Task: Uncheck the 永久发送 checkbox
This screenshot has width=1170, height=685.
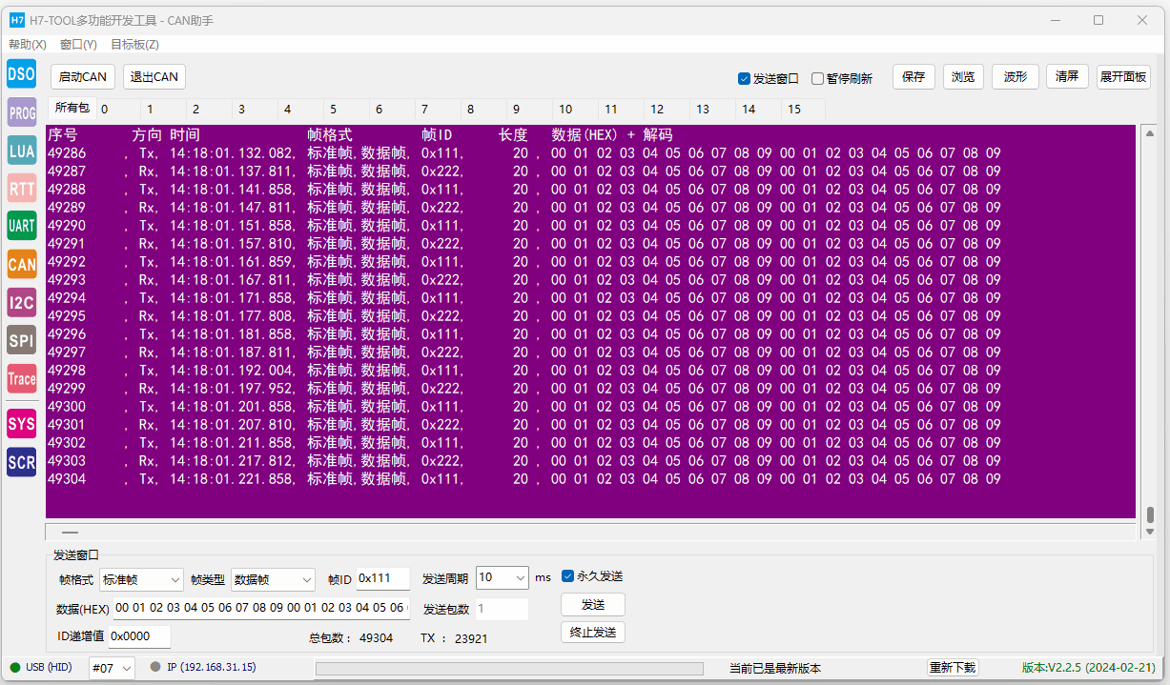Action: tap(568, 576)
